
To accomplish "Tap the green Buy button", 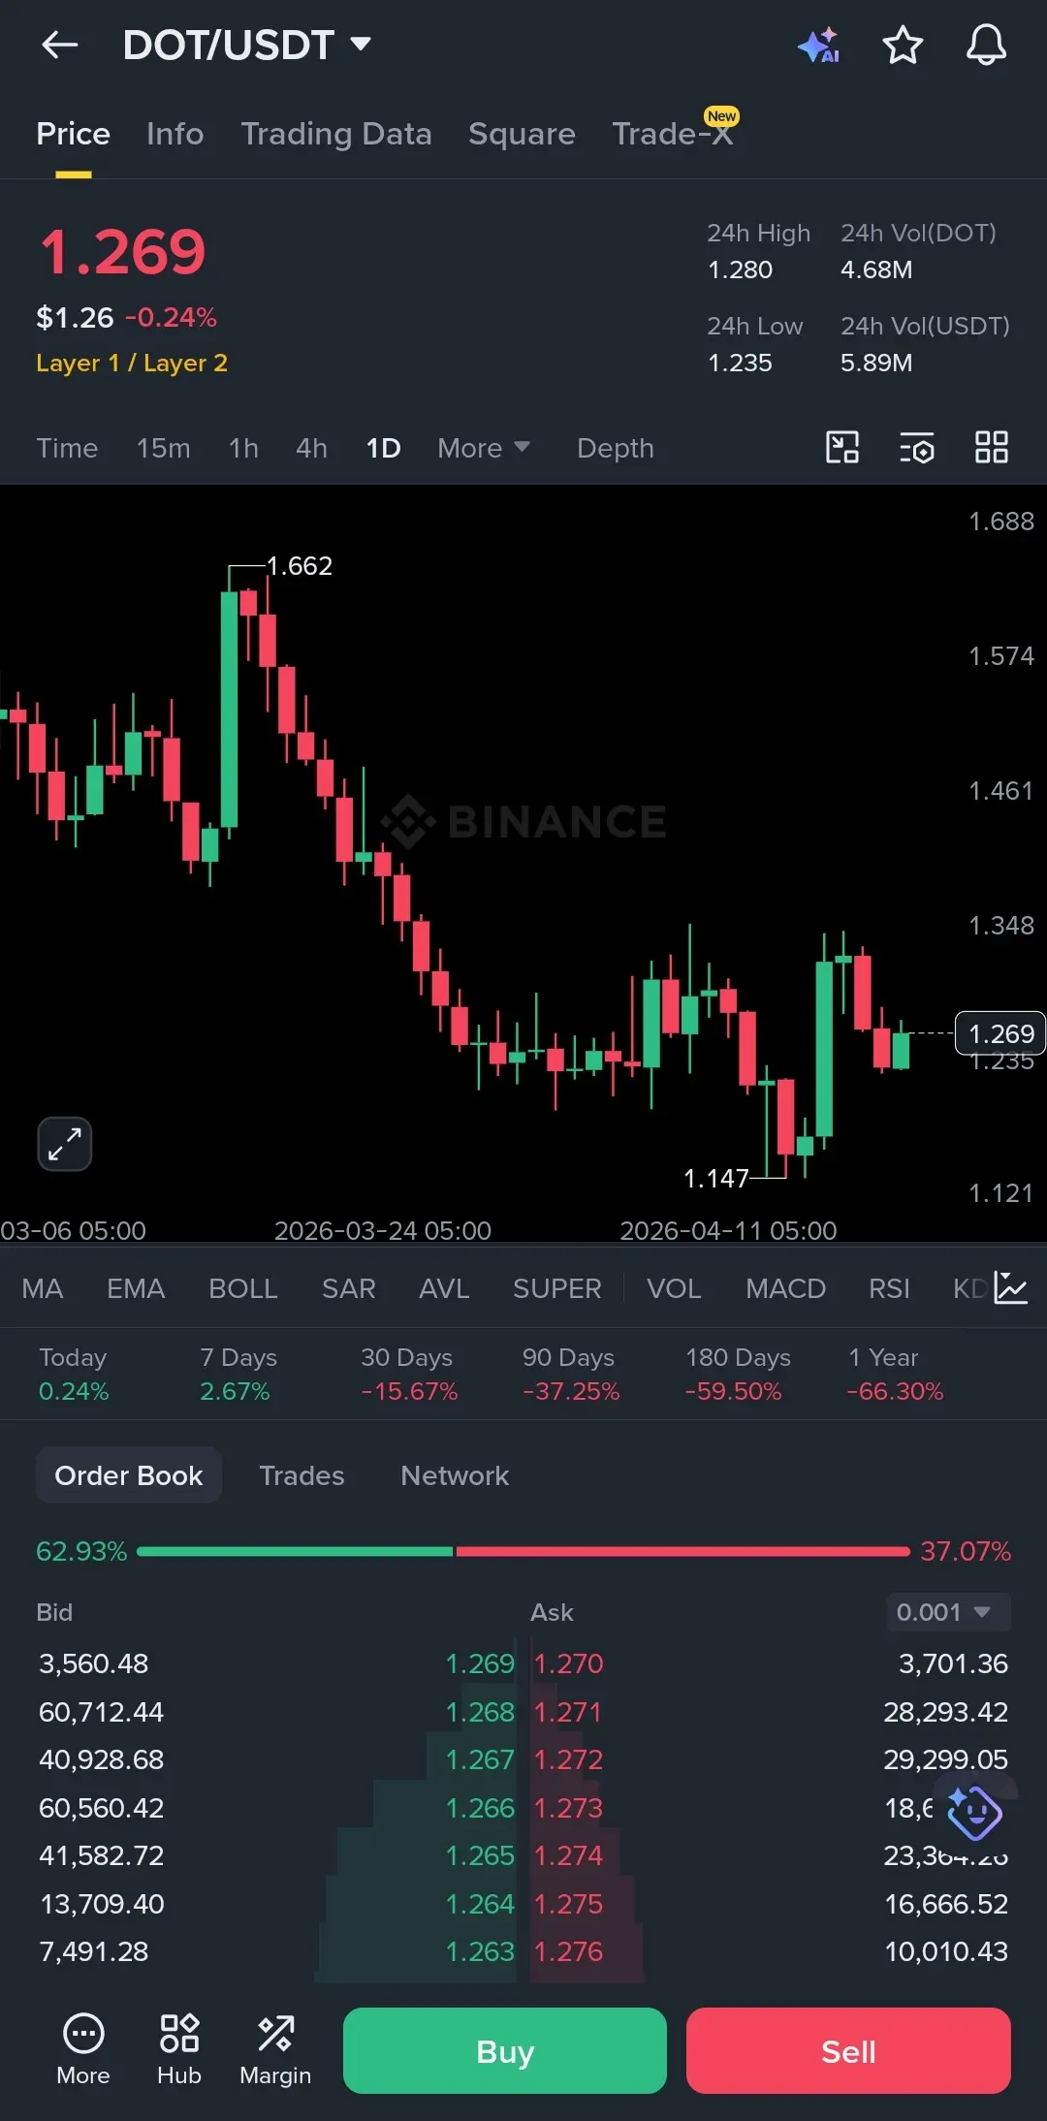I will [x=505, y=2051].
